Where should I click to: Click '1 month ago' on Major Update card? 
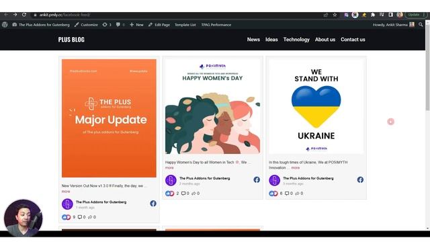[x=85, y=208]
